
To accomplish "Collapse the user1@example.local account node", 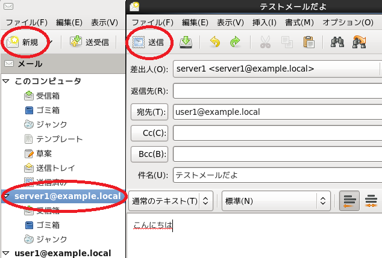I will 6,253.
